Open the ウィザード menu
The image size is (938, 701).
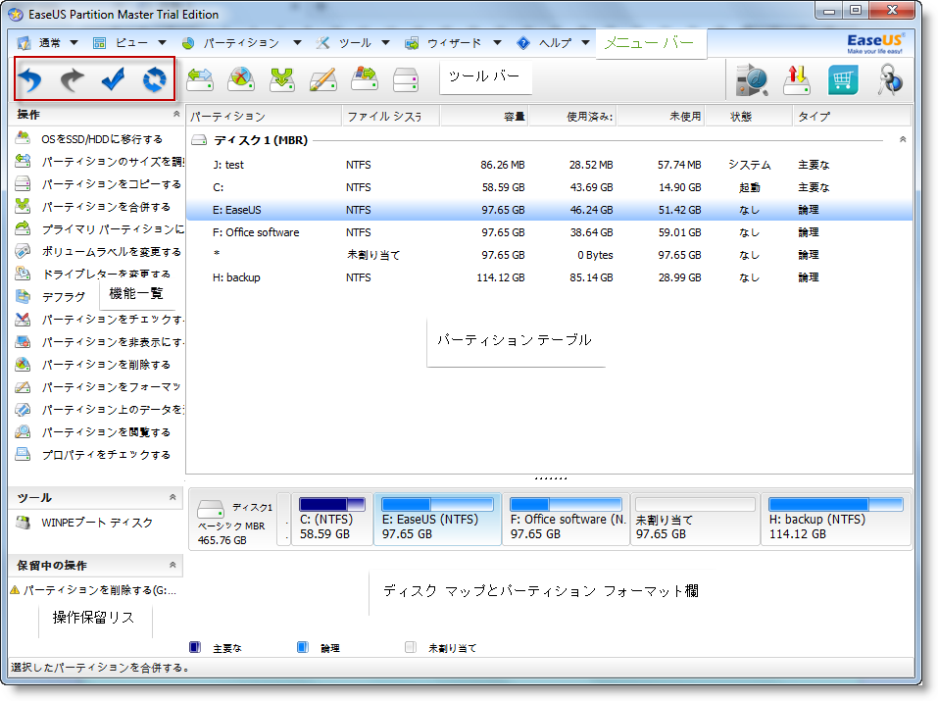click(x=454, y=43)
